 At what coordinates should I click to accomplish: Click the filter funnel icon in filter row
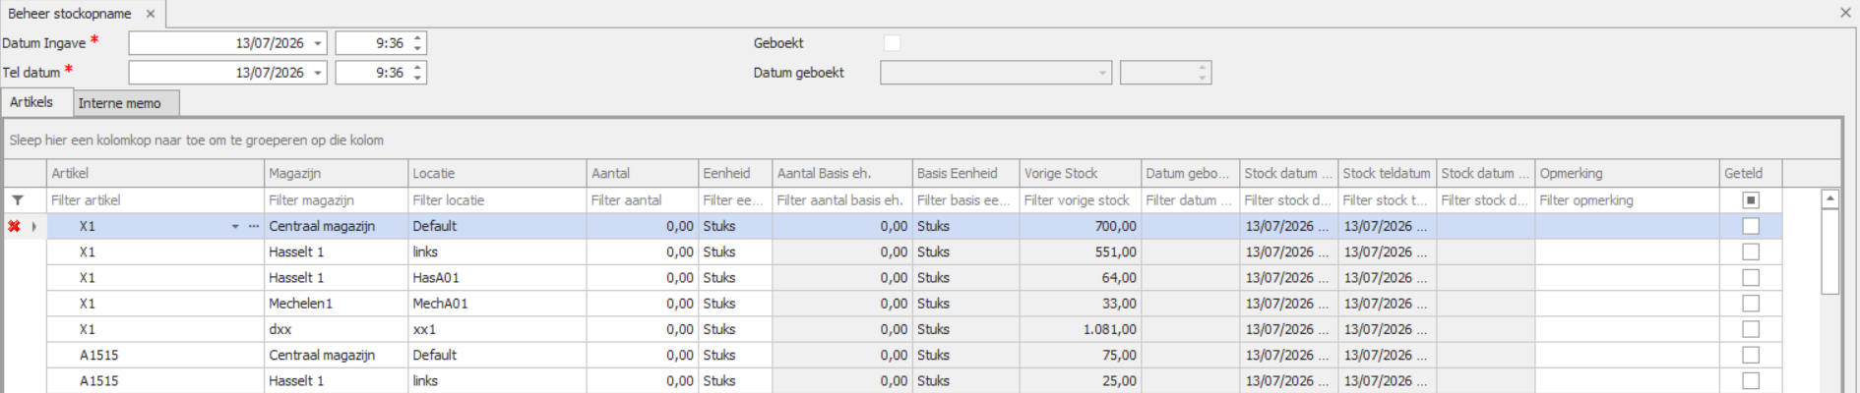[x=18, y=200]
